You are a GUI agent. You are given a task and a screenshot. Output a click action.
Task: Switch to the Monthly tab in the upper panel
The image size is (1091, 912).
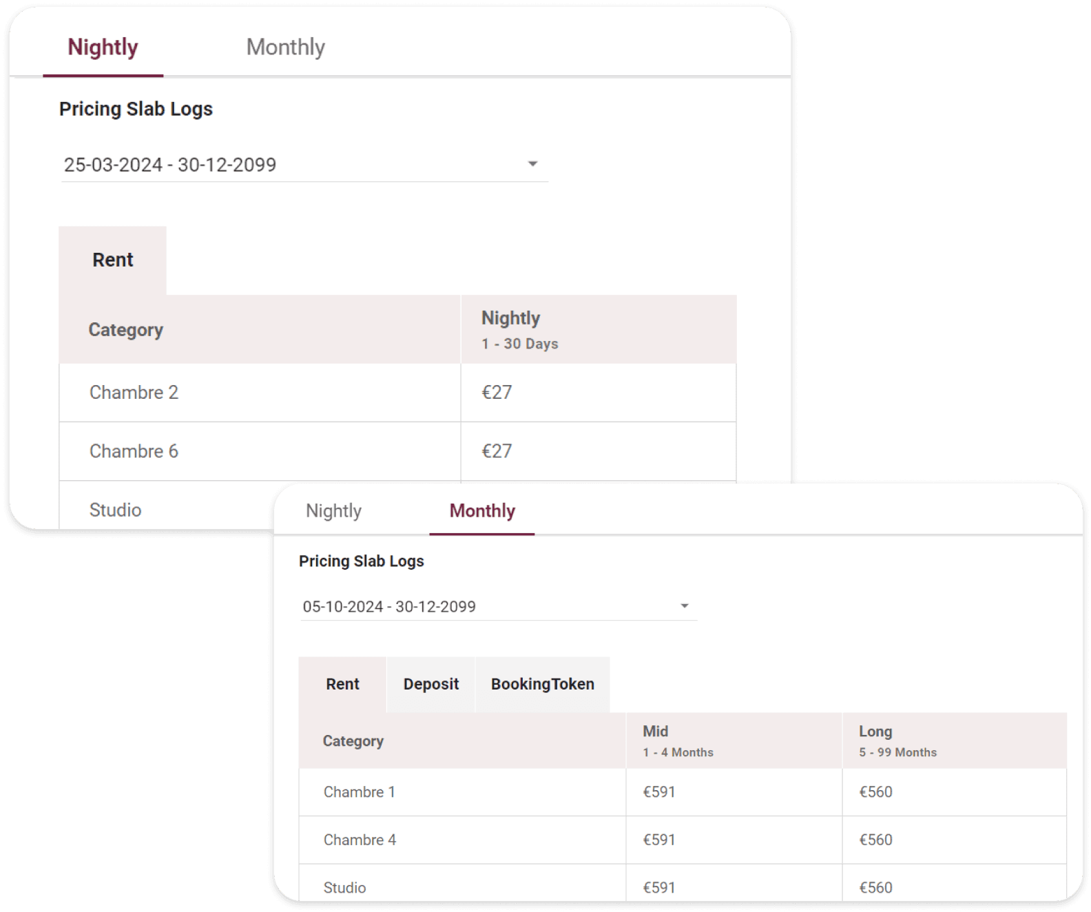point(285,47)
